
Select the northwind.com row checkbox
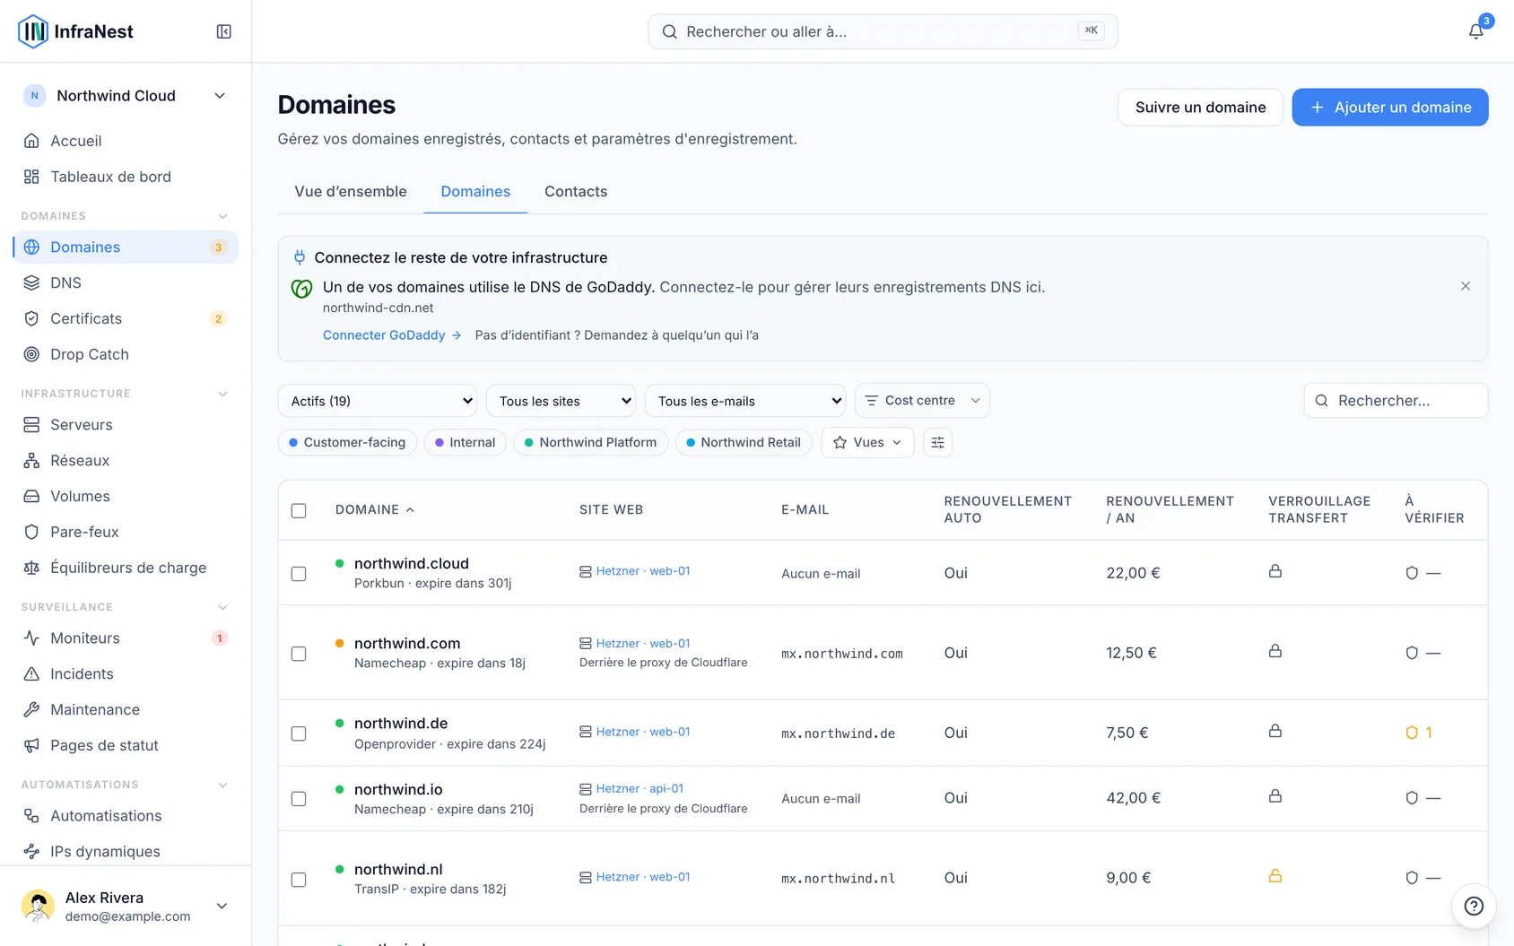[x=299, y=654]
